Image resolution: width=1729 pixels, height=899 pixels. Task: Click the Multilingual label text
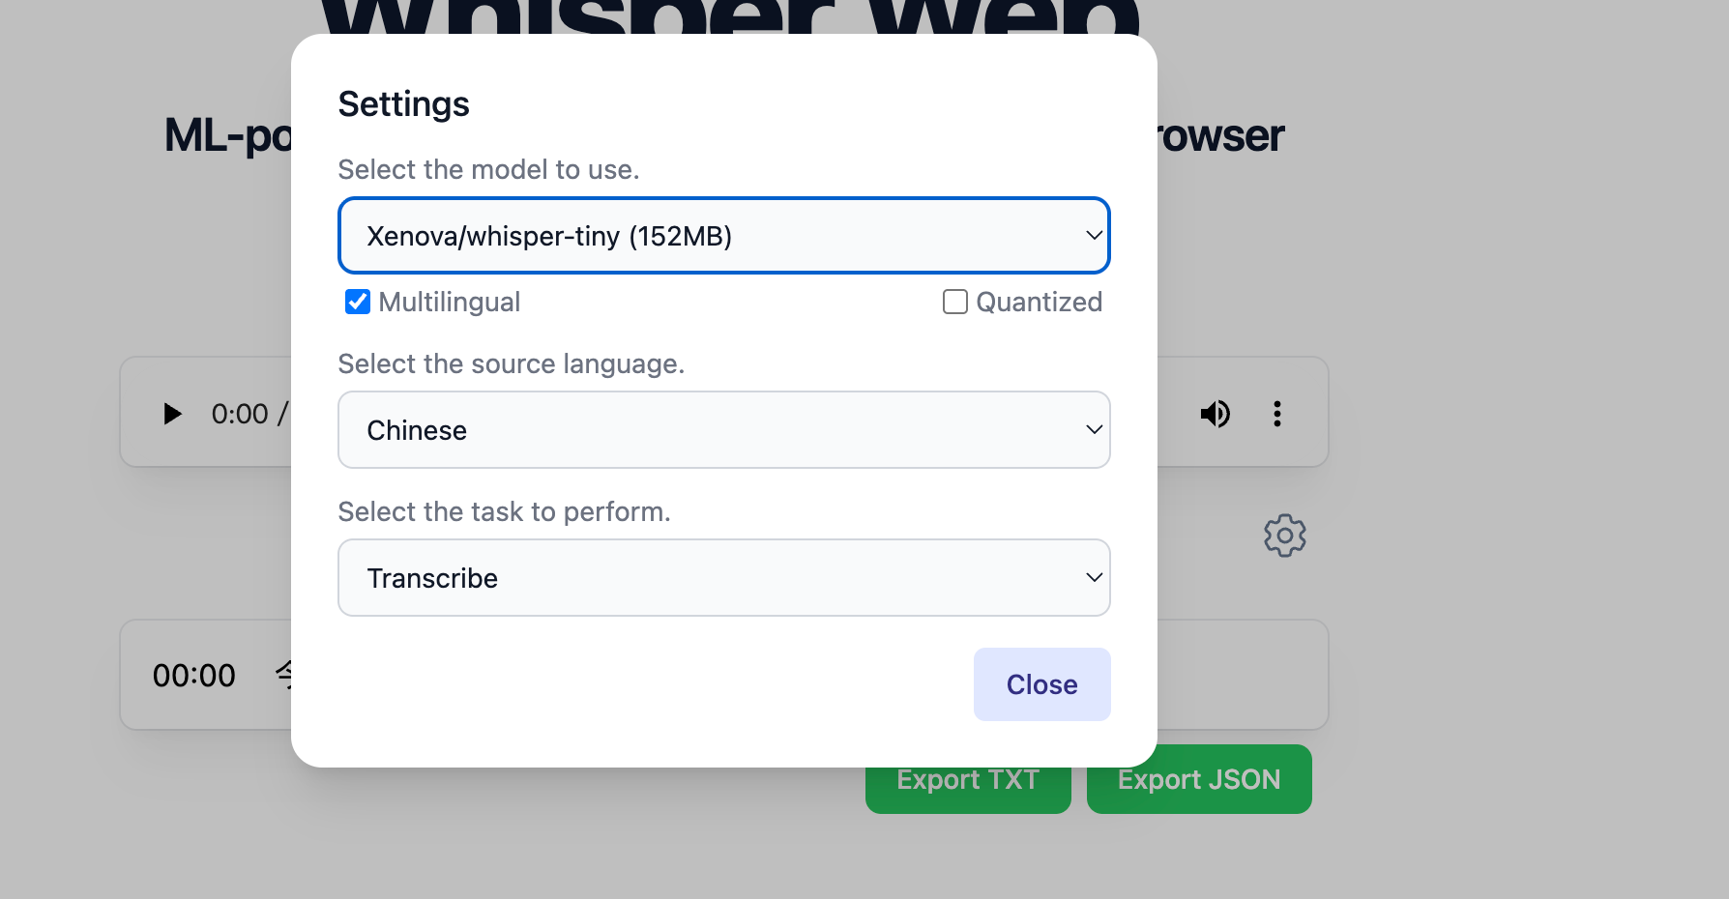(449, 303)
